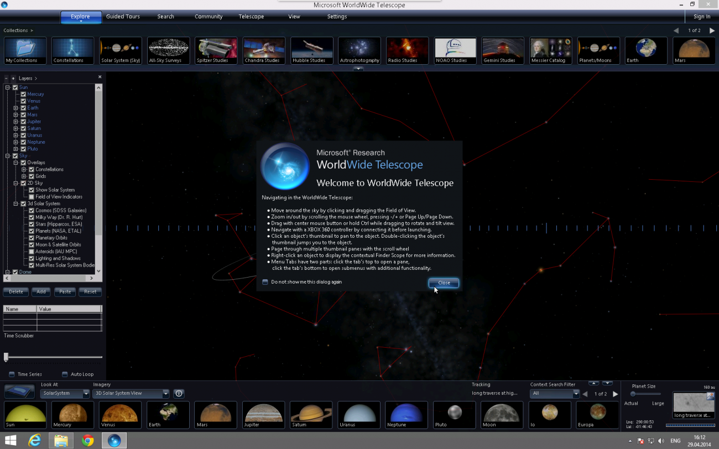Select the Io thumbnail in bottom panel
This screenshot has height=449, width=719.
pyautogui.click(x=550, y=415)
